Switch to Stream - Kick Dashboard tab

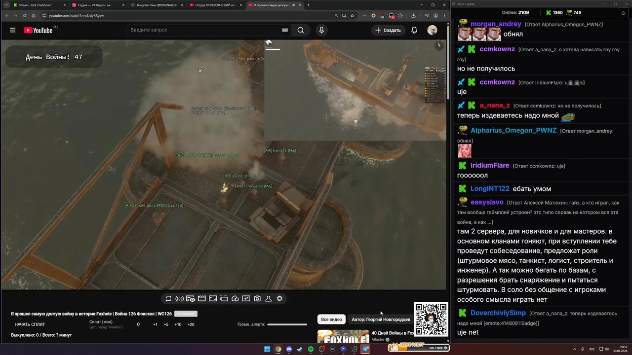pyautogui.click(x=39, y=5)
